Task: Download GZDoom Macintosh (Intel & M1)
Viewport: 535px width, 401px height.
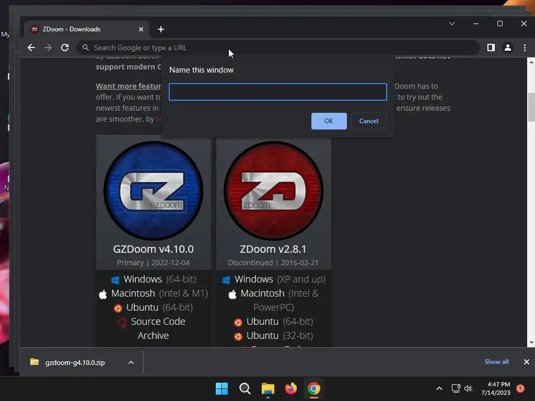Action: pyautogui.click(x=159, y=293)
